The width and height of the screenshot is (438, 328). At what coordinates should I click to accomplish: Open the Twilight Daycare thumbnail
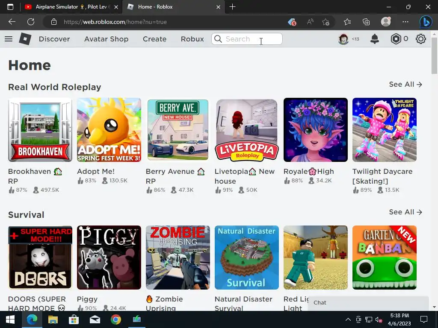tap(385, 130)
